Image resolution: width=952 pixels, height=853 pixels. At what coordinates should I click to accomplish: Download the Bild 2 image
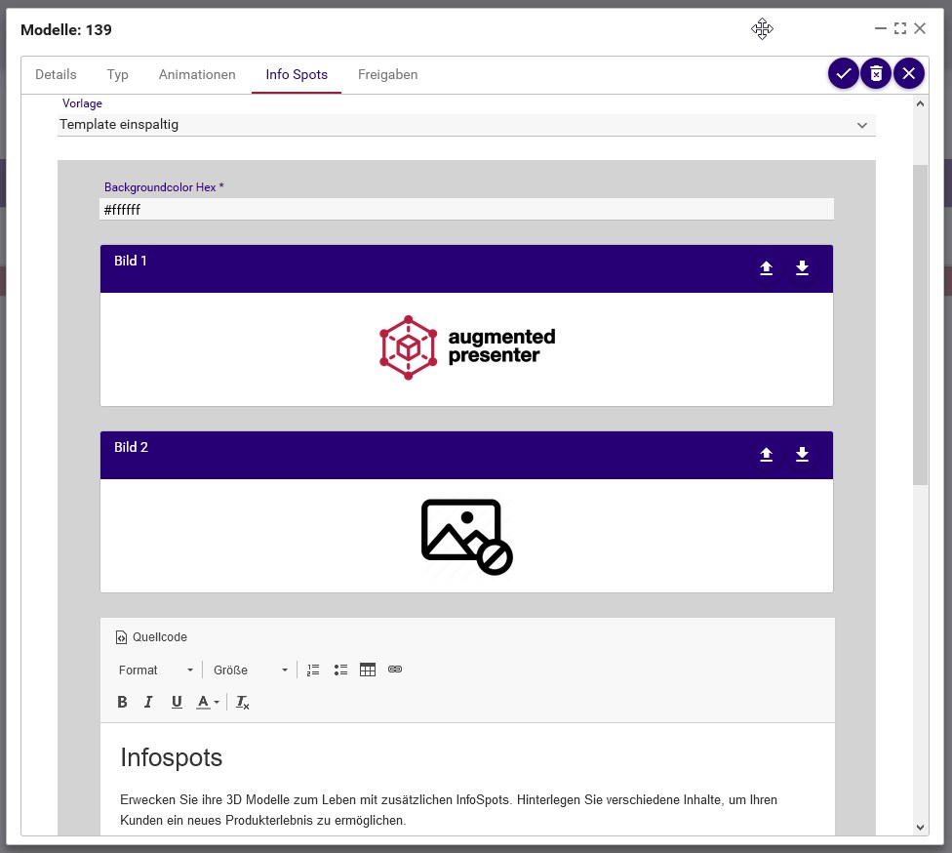click(802, 454)
